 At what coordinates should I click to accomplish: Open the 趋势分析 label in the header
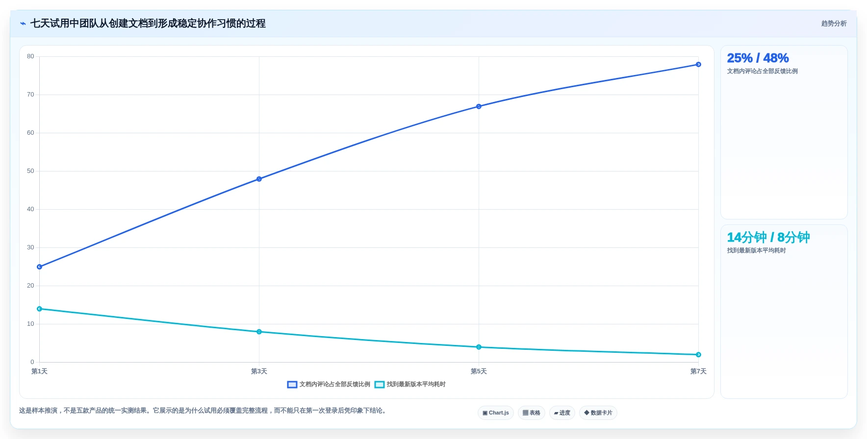coord(834,24)
